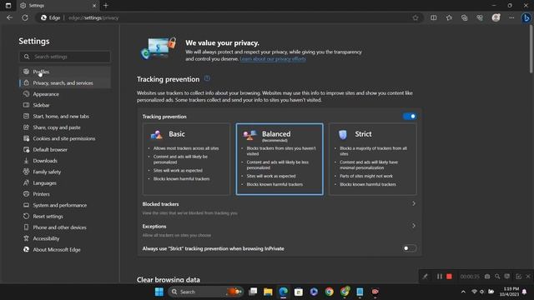
Task: Open the Bing Copilot sidebar button
Action: coord(526,17)
